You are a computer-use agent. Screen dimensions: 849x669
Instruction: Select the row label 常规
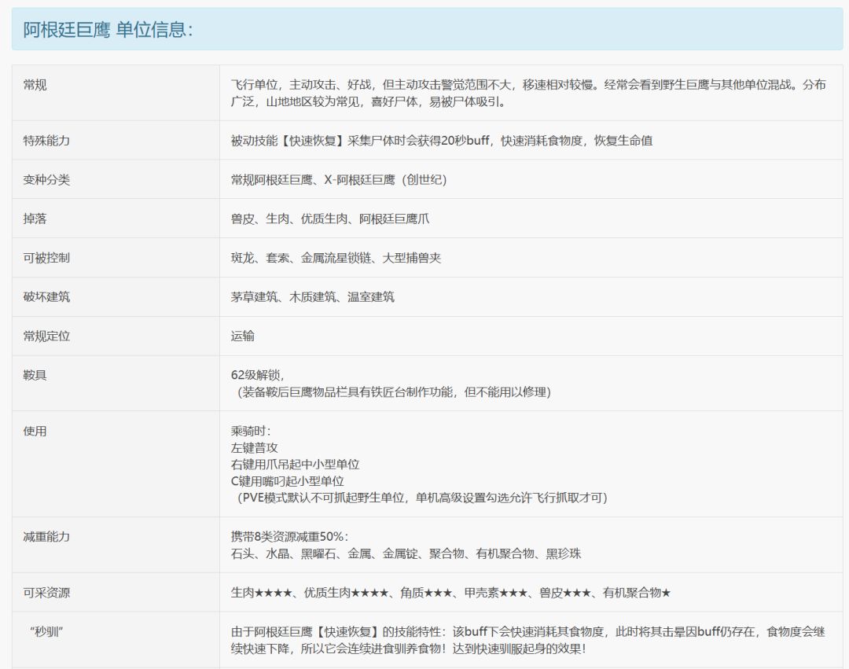[35, 84]
